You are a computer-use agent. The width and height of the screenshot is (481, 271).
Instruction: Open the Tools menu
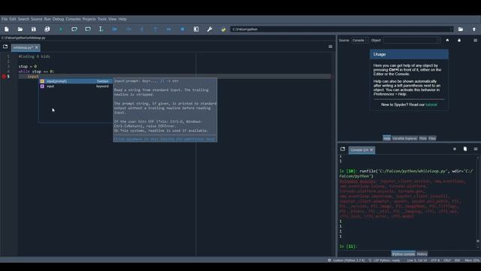click(102, 19)
